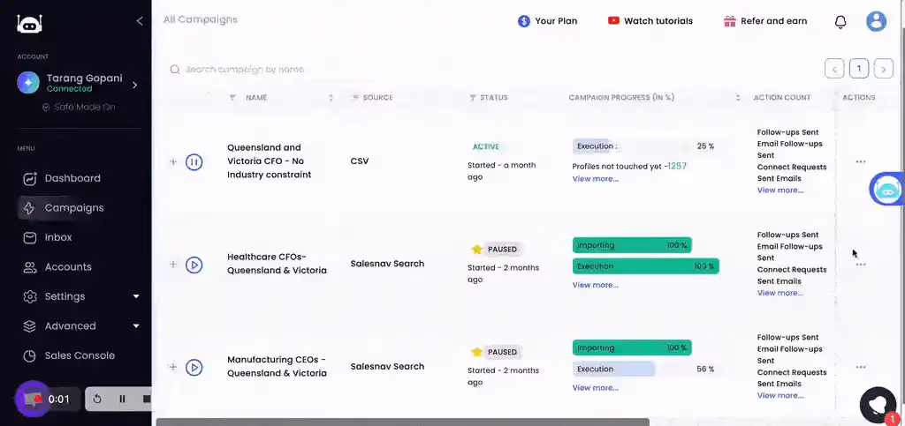The width and height of the screenshot is (905, 426).
Task: Click the YouTube tutorials icon
Action: point(613,20)
